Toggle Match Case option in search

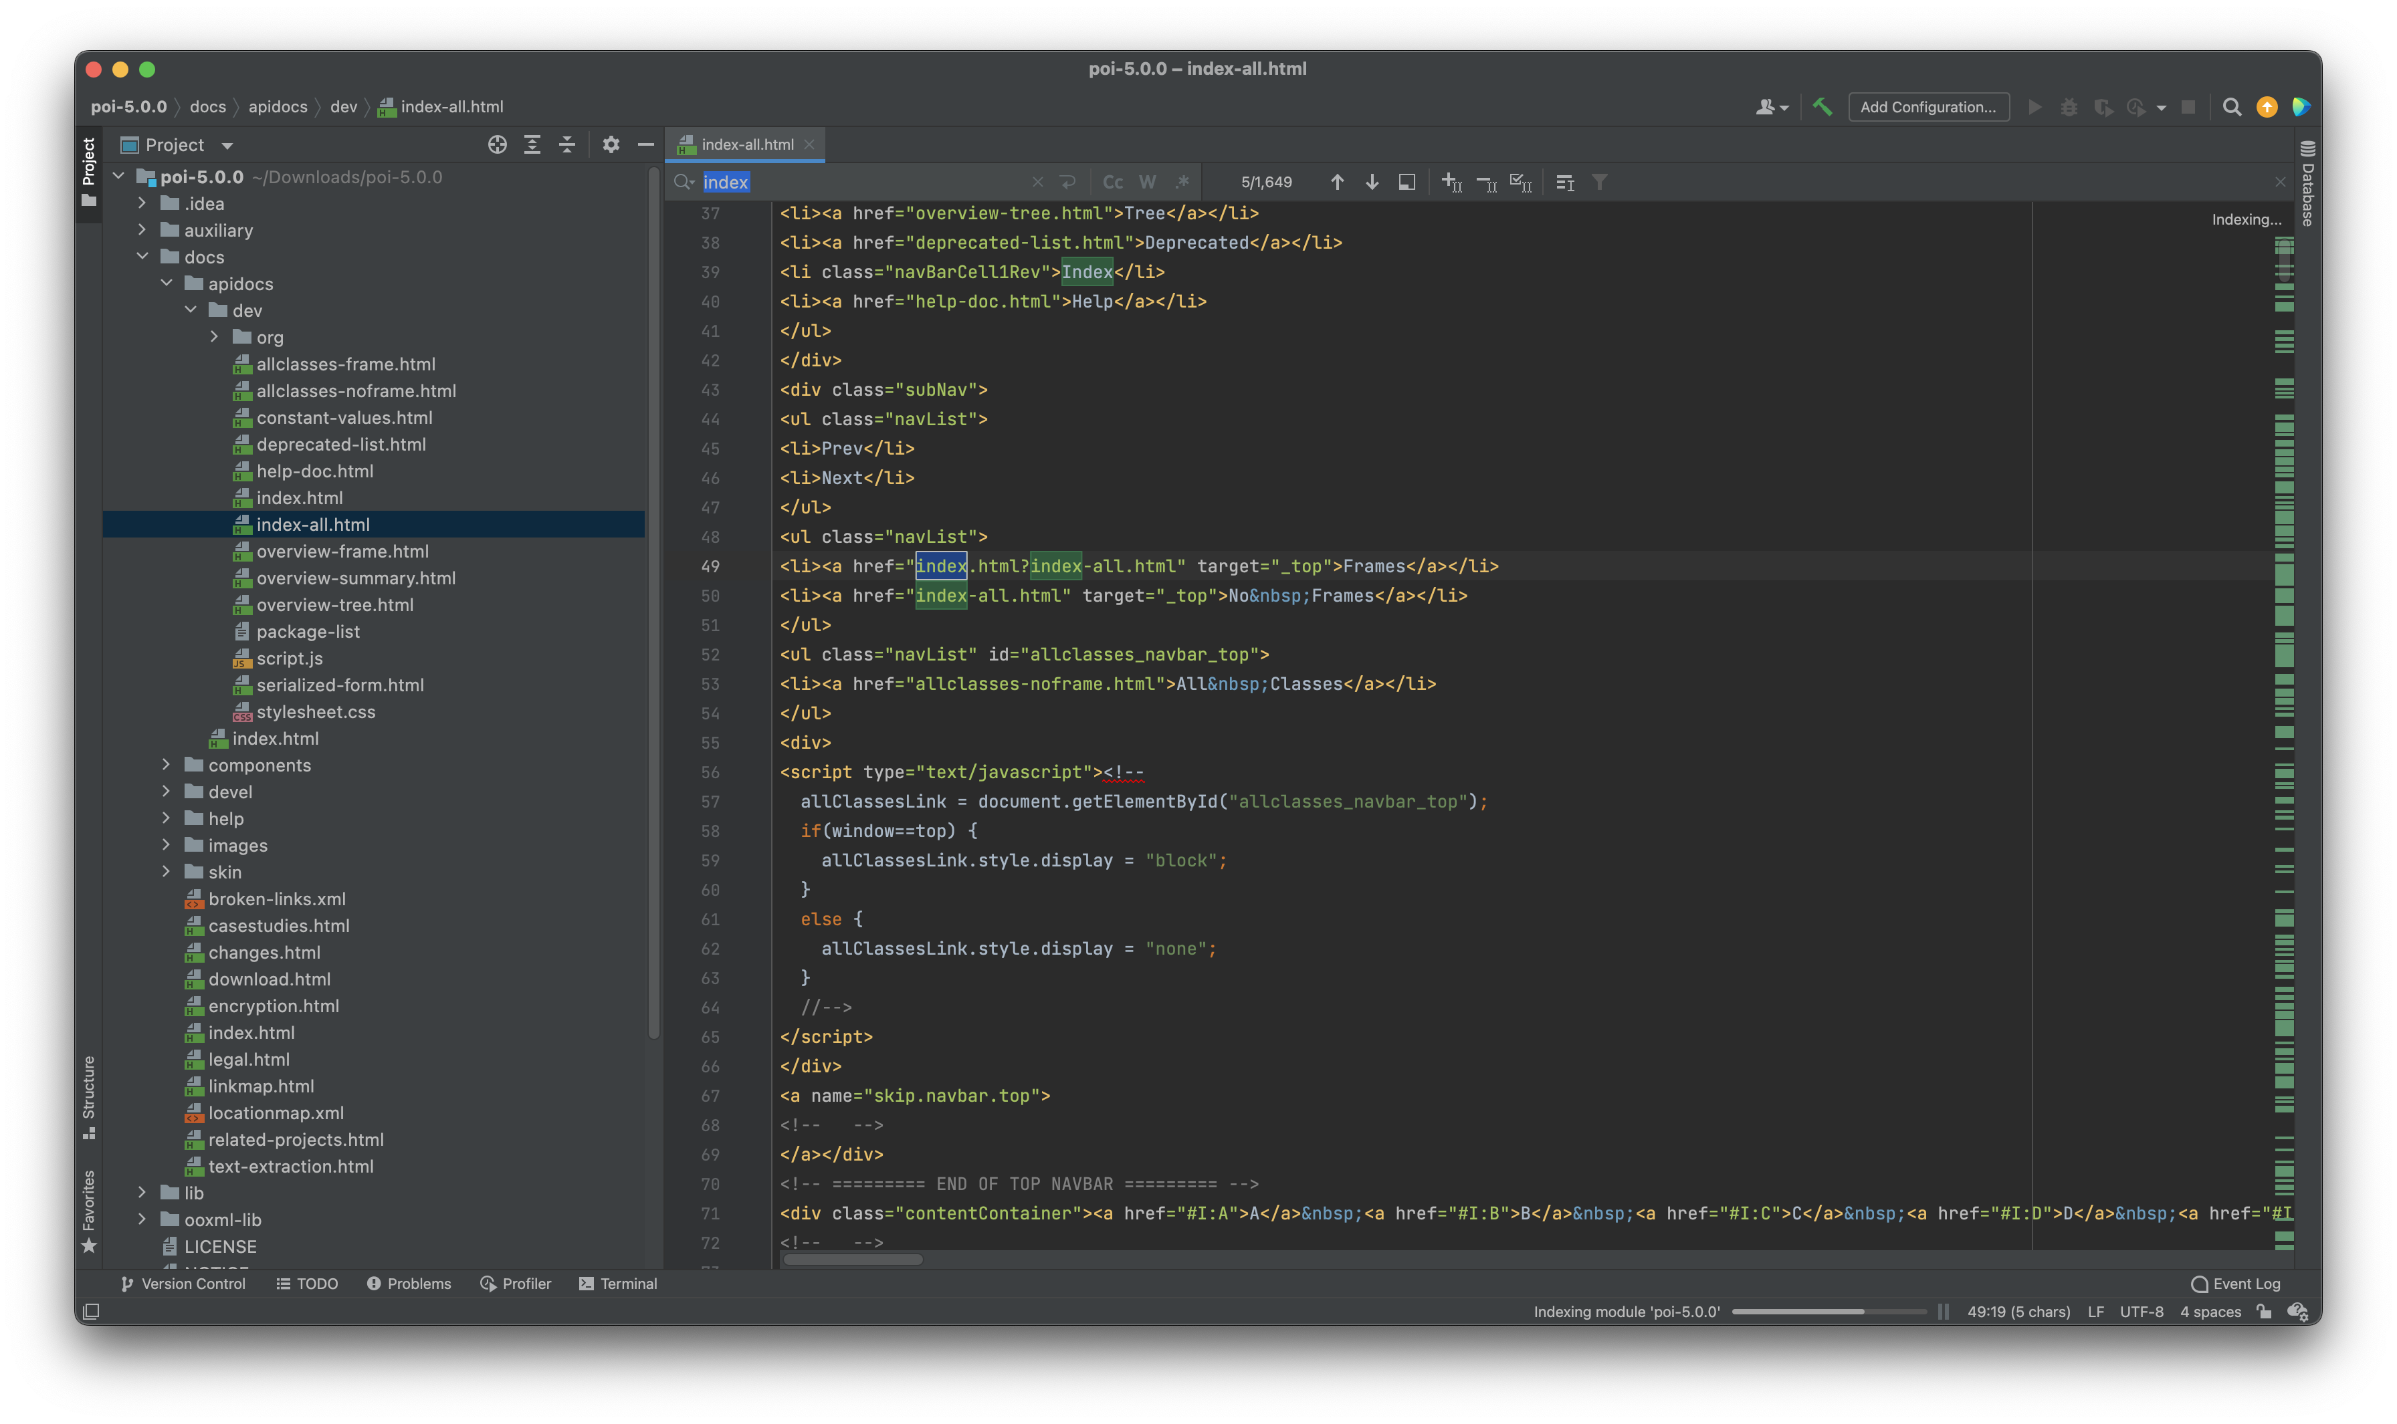tap(1113, 183)
